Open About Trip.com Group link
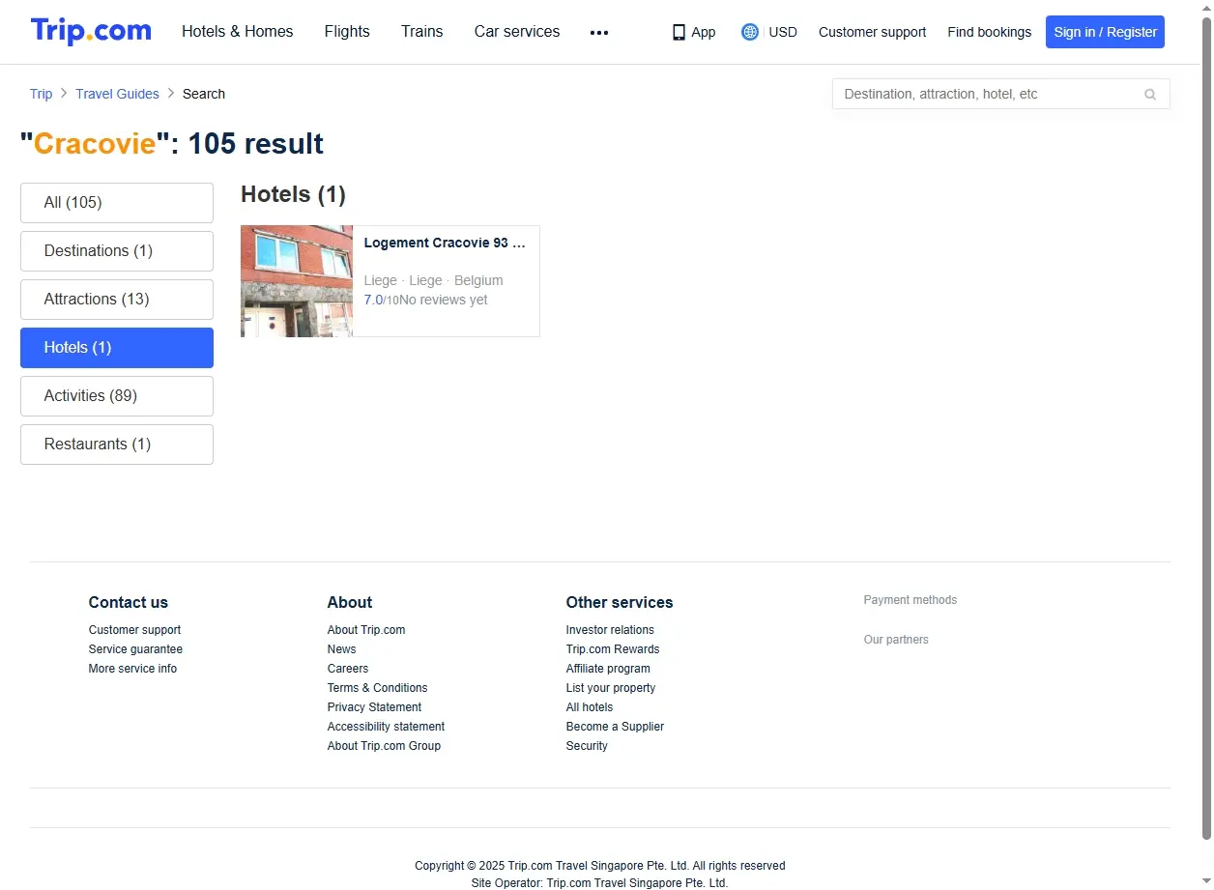This screenshot has width=1214, height=890. tap(384, 746)
